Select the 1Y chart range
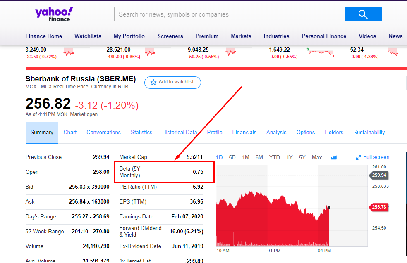Viewport: 407px width, 263px height. point(290,158)
